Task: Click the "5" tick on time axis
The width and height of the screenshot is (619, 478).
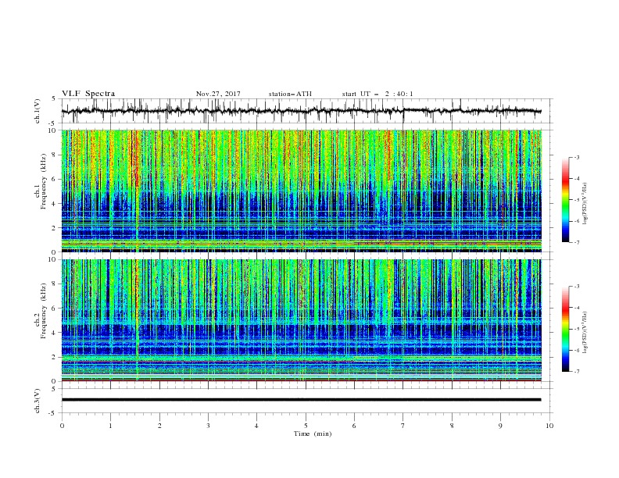Action: [x=306, y=426]
